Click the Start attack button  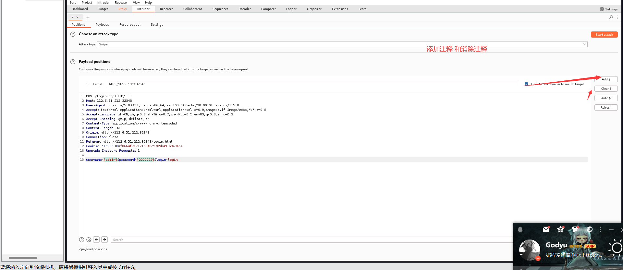point(604,35)
